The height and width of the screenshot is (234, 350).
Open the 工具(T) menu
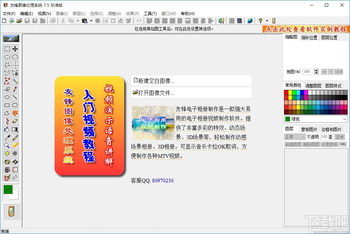click(x=150, y=14)
